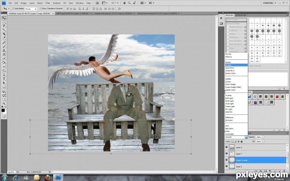Launch Bridge from the application bar
The image size is (290, 181).
pyautogui.click(x=97, y=3)
